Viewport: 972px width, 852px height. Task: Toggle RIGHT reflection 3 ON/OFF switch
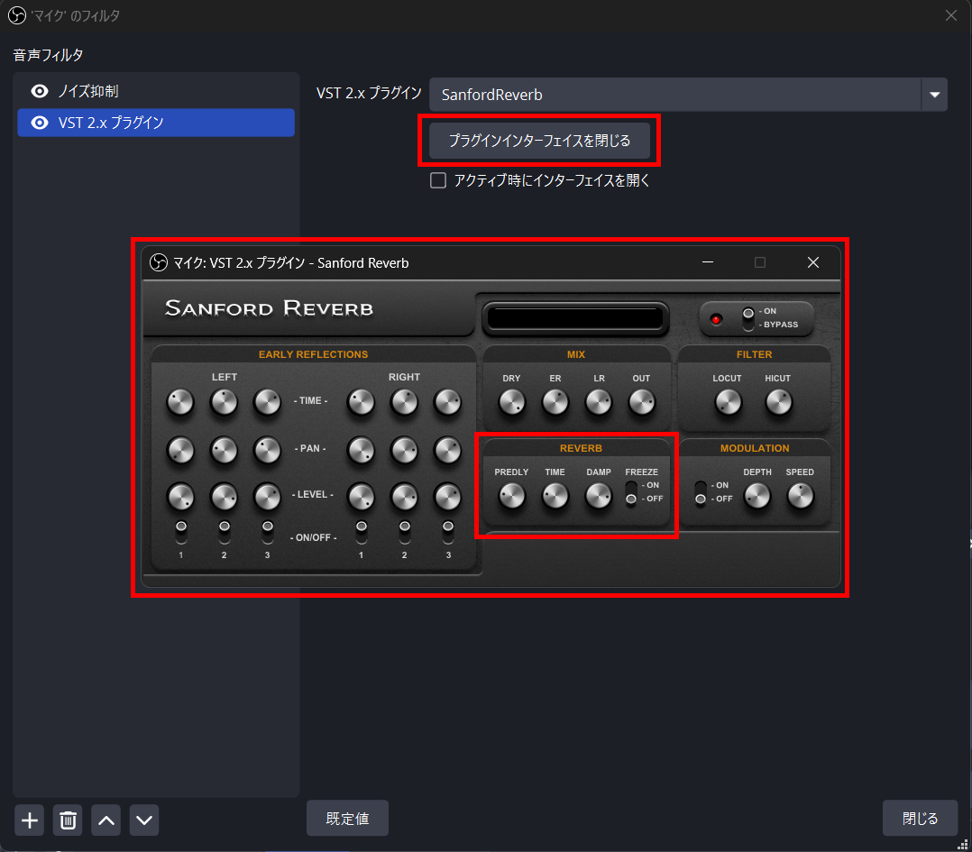[x=448, y=532]
